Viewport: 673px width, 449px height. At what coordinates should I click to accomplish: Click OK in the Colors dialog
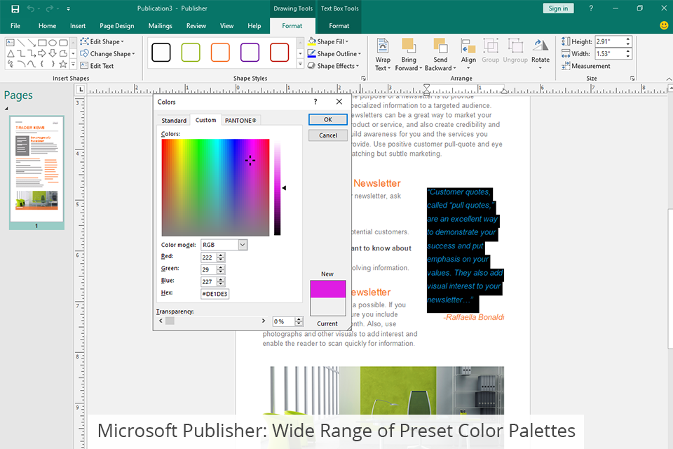tap(328, 119)
